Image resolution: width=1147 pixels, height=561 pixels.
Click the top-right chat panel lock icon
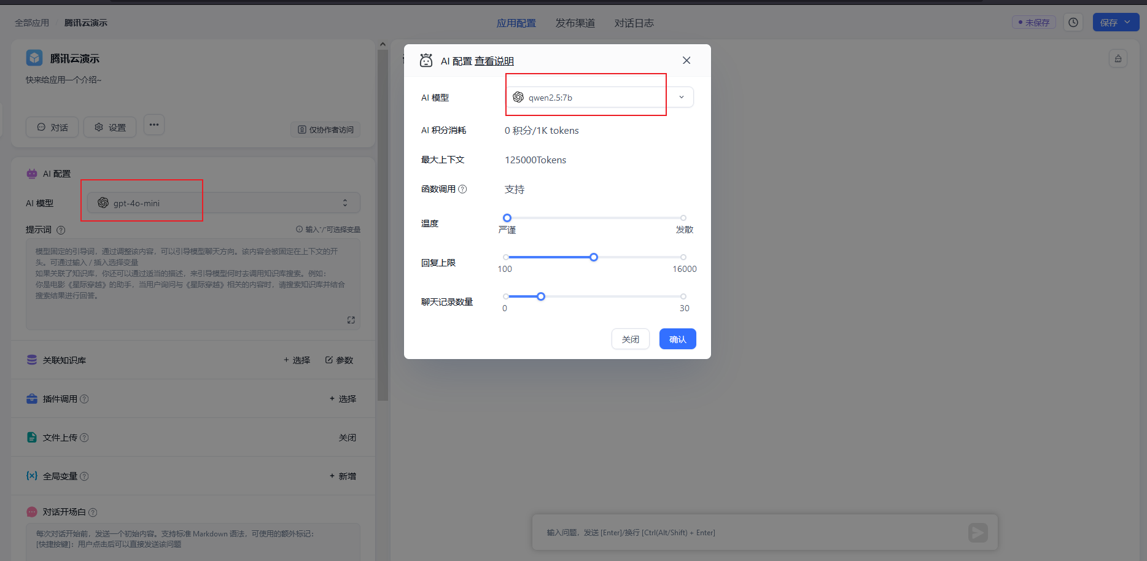tap(1118, 58)
